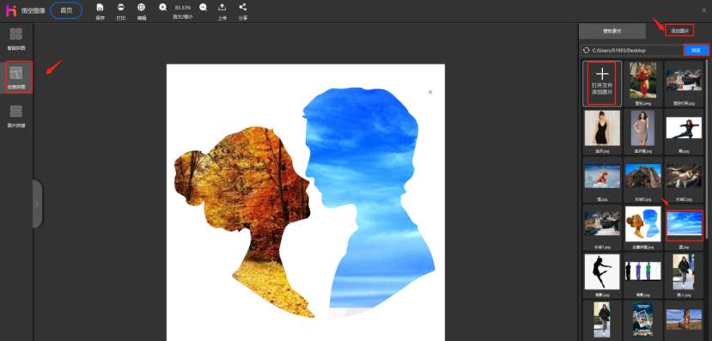Click the blue Browse button
712x341 pixels.
click(696, 51)
